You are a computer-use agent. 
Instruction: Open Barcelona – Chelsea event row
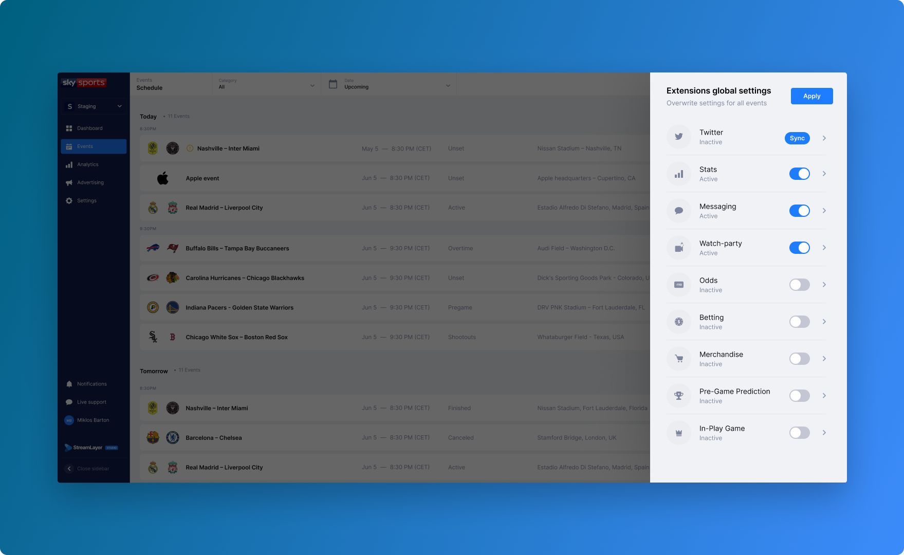[x=395, y=438]
